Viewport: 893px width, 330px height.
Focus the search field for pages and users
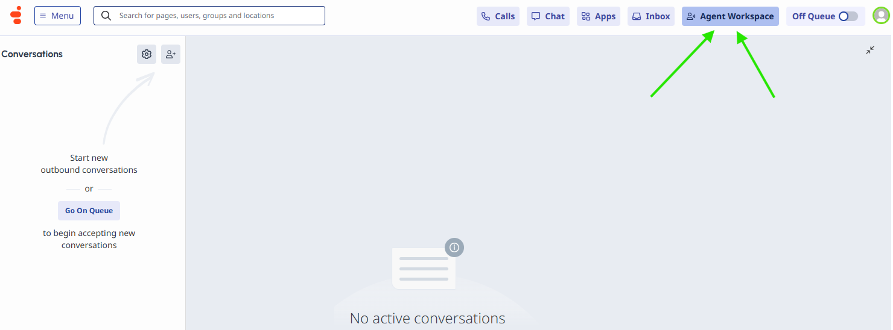209,16
